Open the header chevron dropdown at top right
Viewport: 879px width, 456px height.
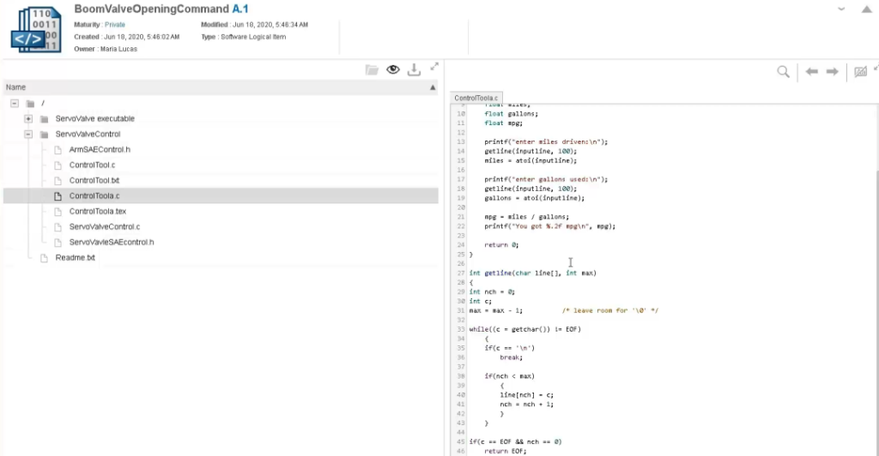click(842, 8)
